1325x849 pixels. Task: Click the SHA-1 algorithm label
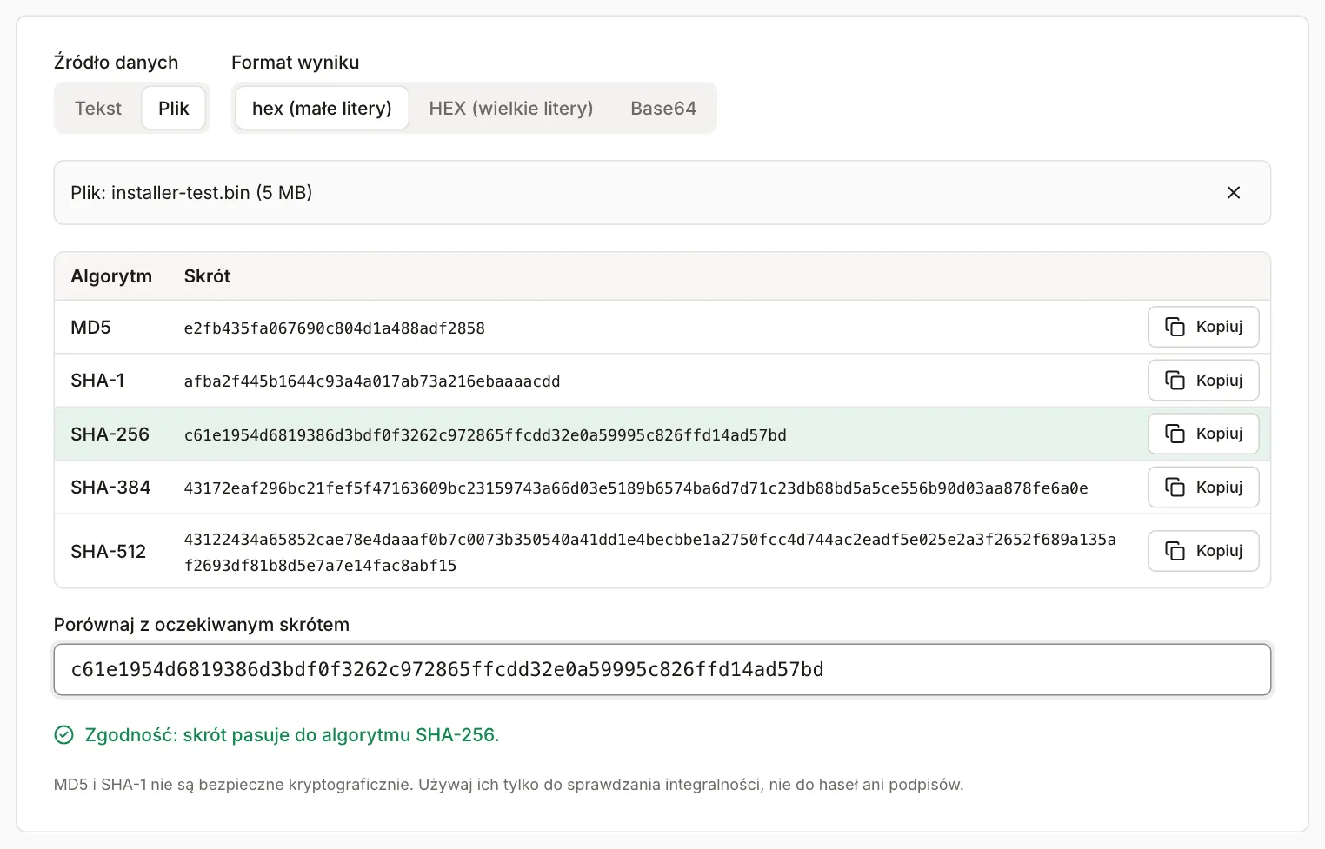(97, 381)
